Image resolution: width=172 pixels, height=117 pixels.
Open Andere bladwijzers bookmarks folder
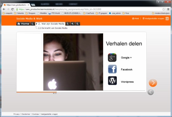[x=161, y=13]
